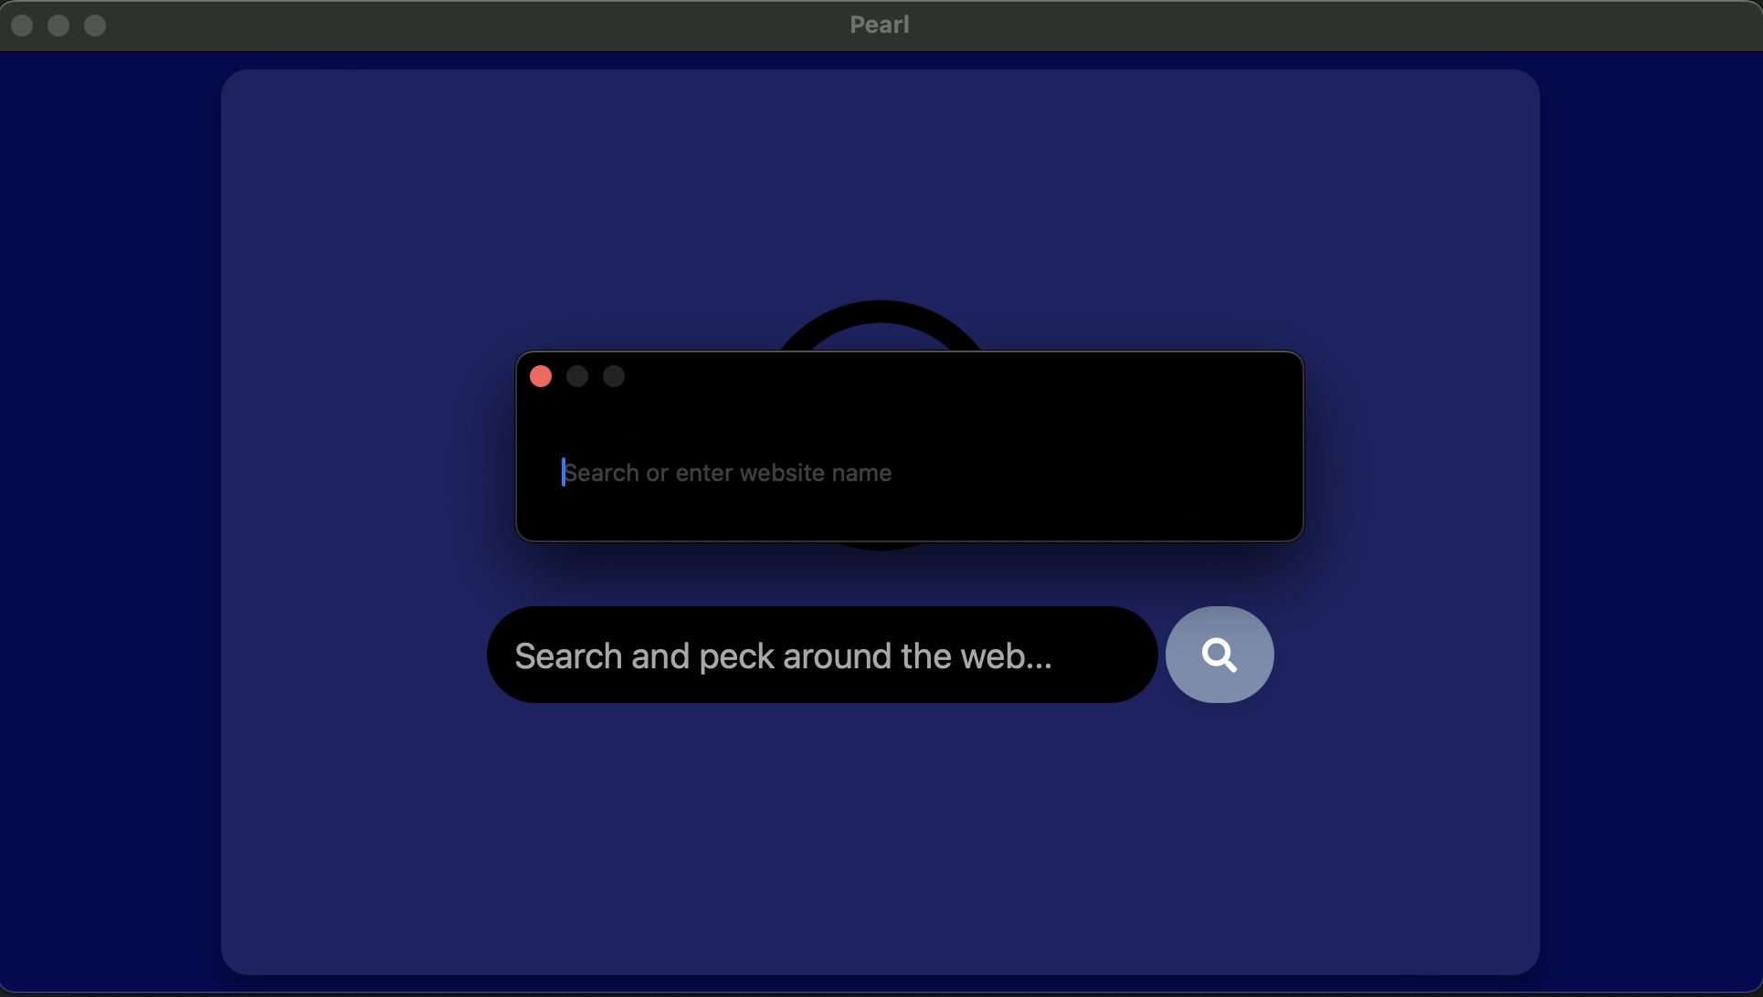The height and width of the screenshot is (997, 1763).
Task: Click the rightmost traffic light in the title bar
Action: pyautogui.click(x=95, y=26)
